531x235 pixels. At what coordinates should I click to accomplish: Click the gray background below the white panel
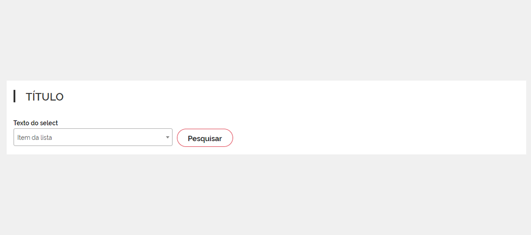tap(265, 195)
